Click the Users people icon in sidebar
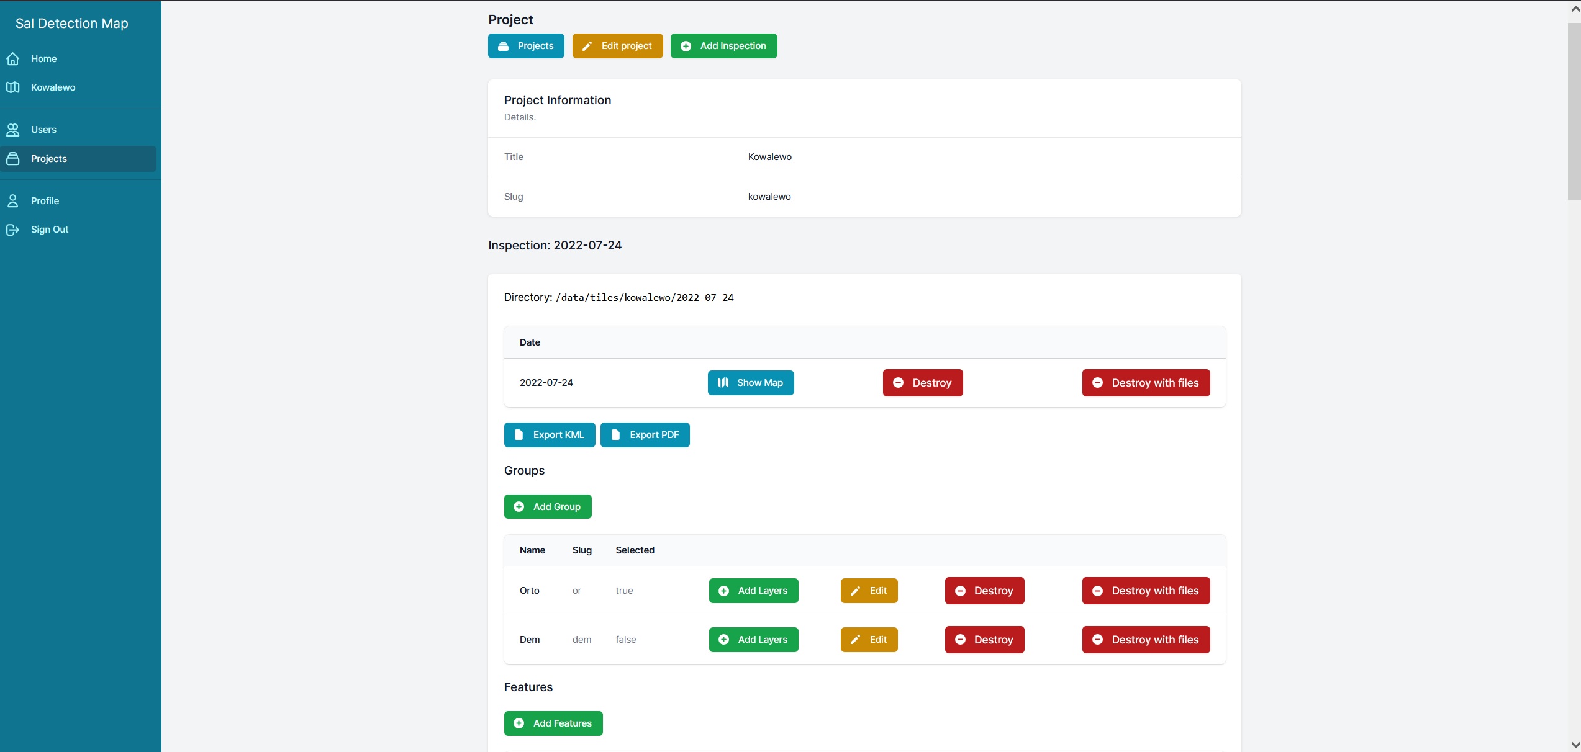 point(13,130)
